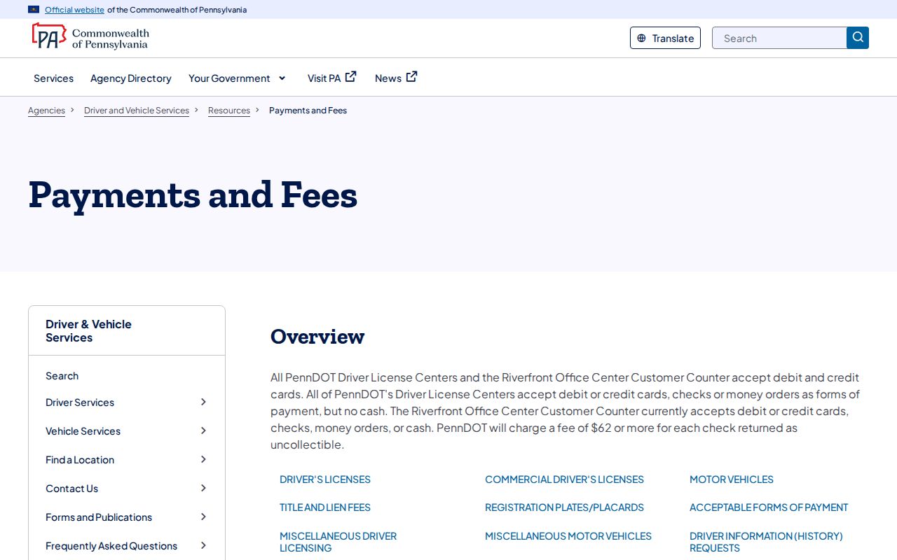897x560 pixels.
Task: Expand Vehicle Services sidebar chevron
Action: point(203,430)
